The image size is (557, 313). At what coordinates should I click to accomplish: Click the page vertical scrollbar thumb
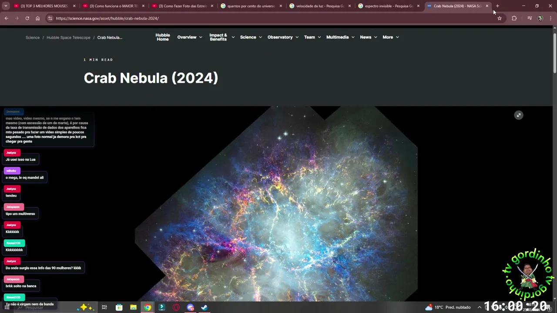coord(554,53)
